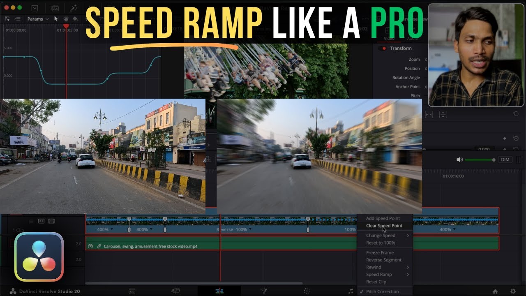526x296 pixels.
Task: Switch to the Audio inspector tab
Action: pyautogui.click(x=412, y=39)
